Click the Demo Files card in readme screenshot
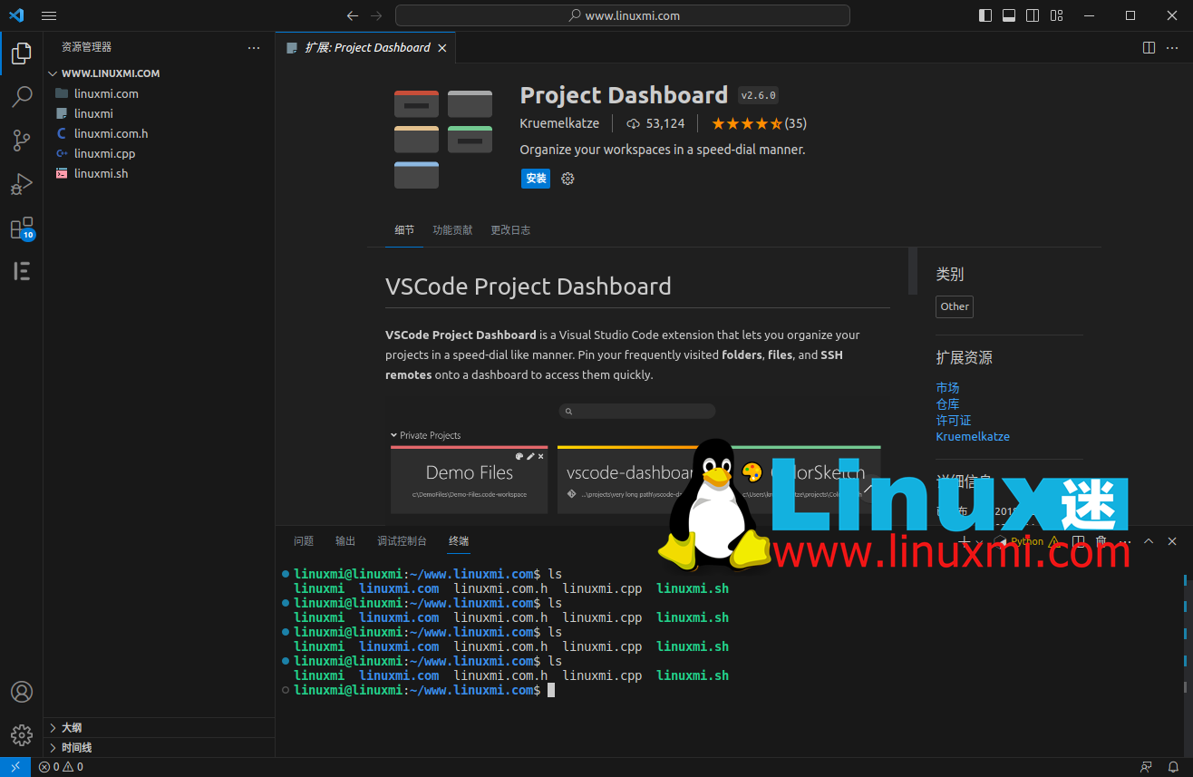 (469, 480)
